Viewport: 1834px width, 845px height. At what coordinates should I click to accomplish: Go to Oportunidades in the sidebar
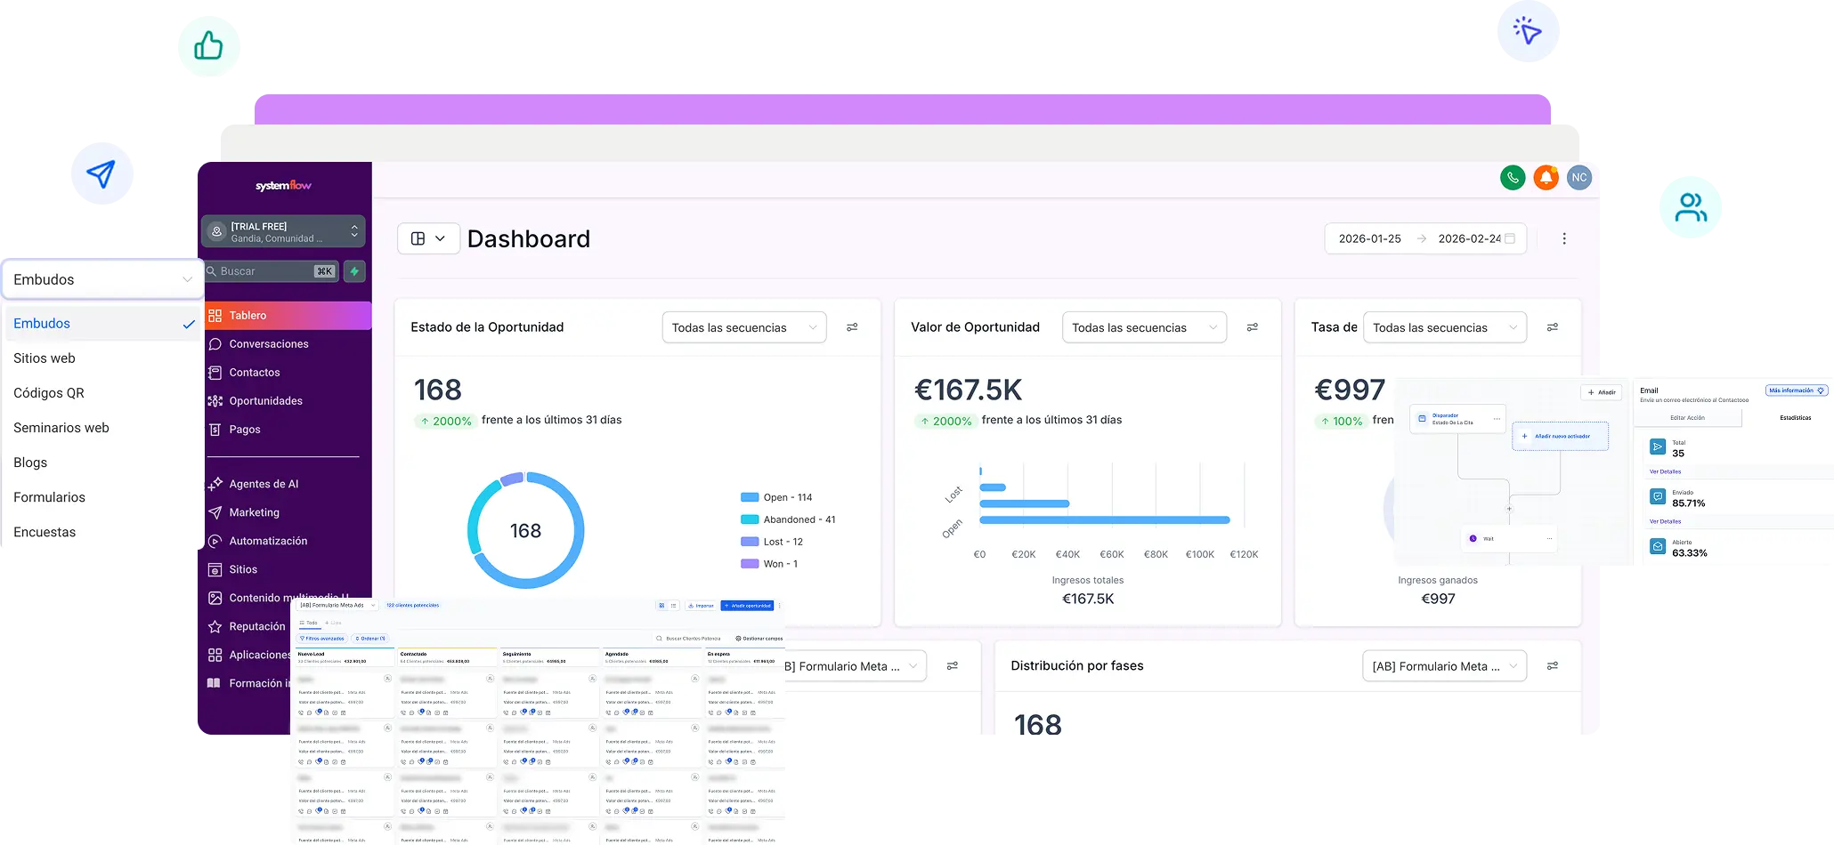(265, 401)
